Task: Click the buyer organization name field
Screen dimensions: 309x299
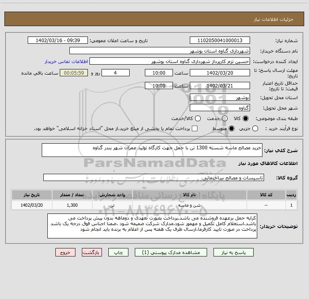Action: click(160, 51)
